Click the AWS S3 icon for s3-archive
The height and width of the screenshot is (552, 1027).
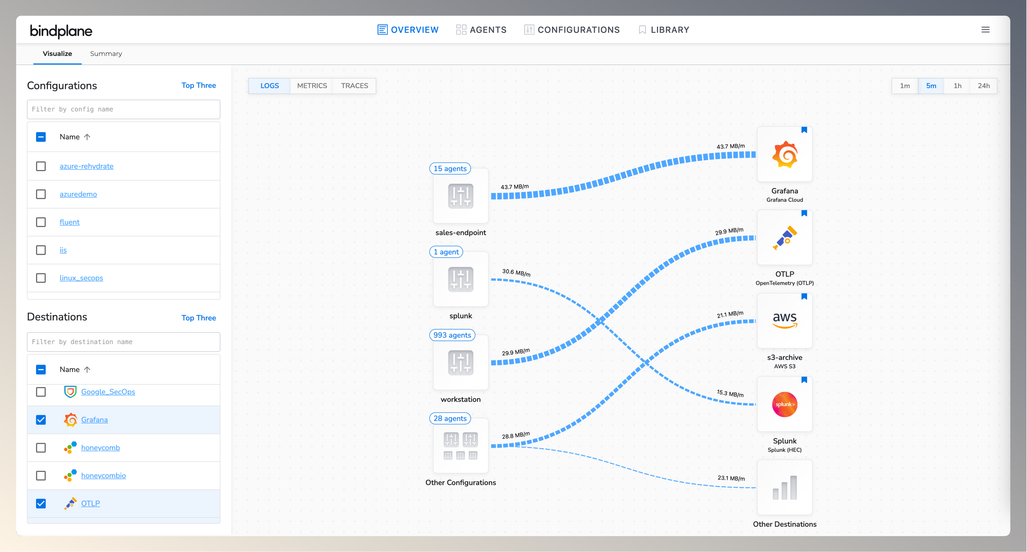(x=785, y=320)
